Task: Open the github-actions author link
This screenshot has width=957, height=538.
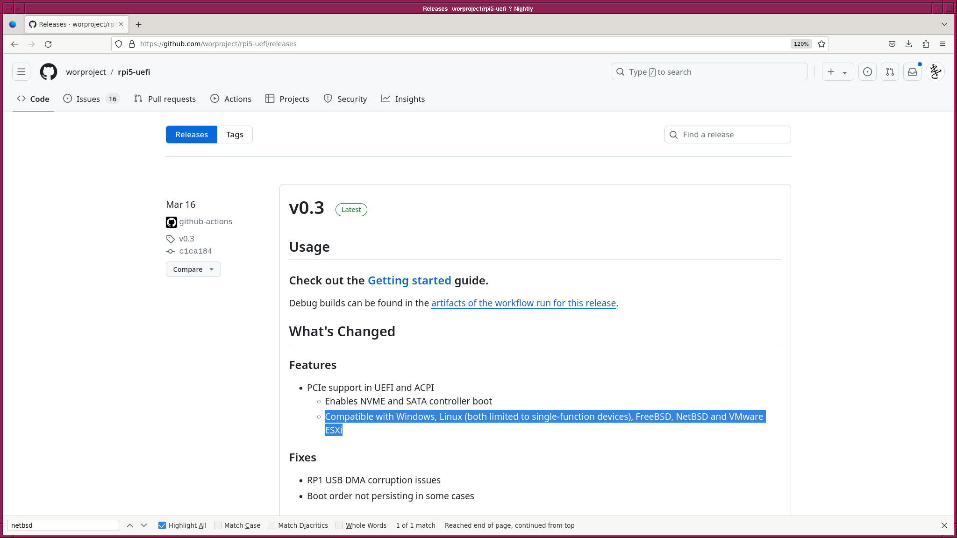Action: click(206, 222)
